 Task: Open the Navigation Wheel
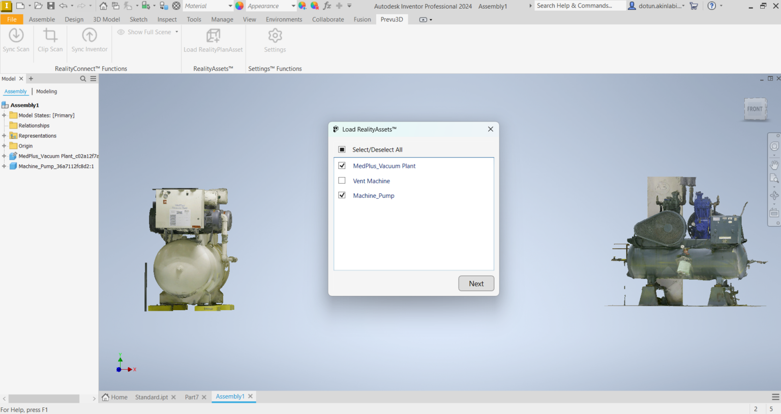(x=774, y=146)
